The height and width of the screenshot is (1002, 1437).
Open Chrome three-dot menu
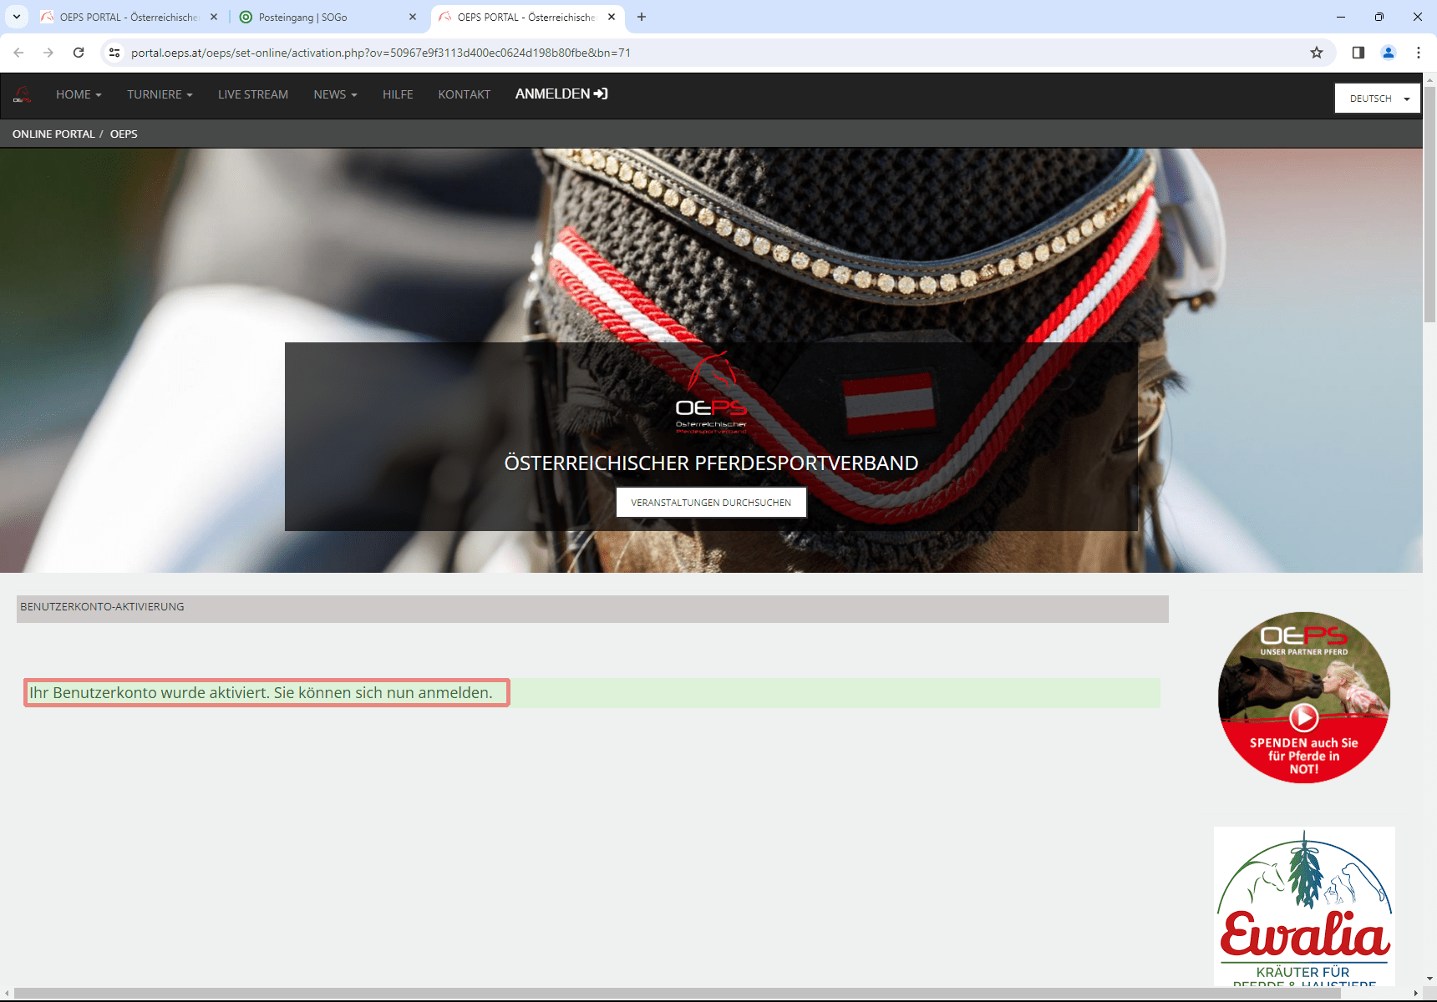pyautogui.click(x=1419, y=53)
